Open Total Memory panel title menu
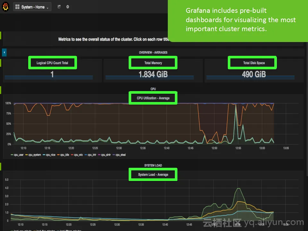308x231 pixels. [153, 63]
